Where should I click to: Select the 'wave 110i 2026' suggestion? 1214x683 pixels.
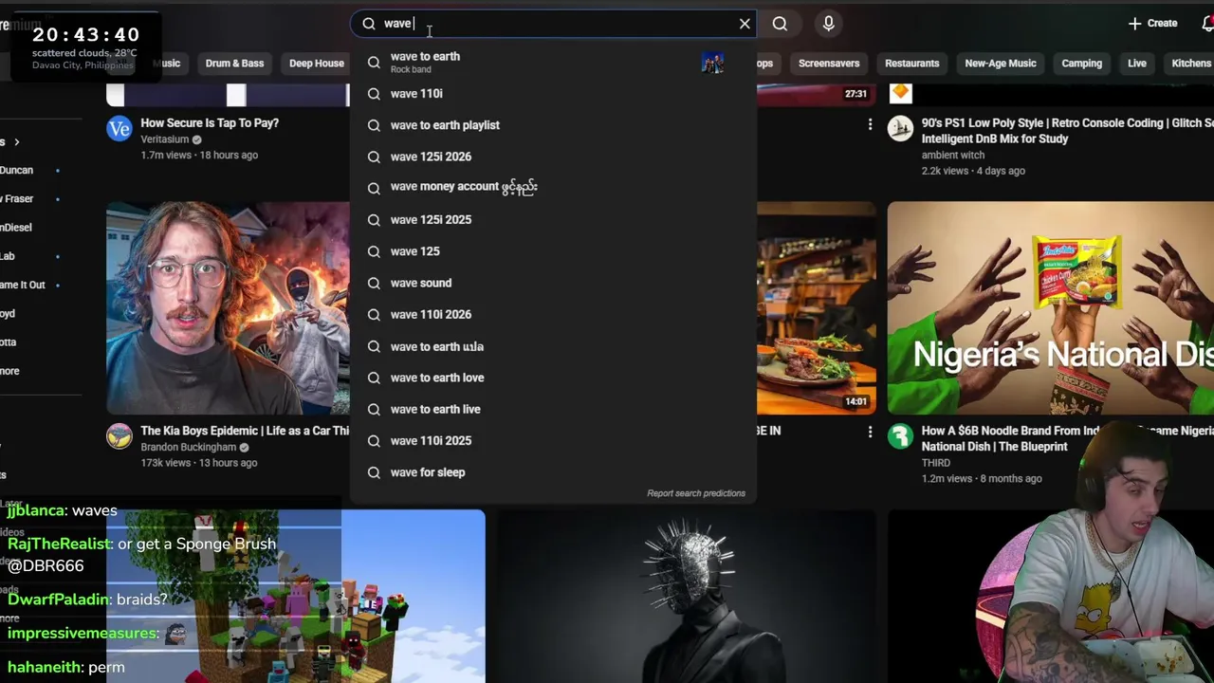point(553,314)
